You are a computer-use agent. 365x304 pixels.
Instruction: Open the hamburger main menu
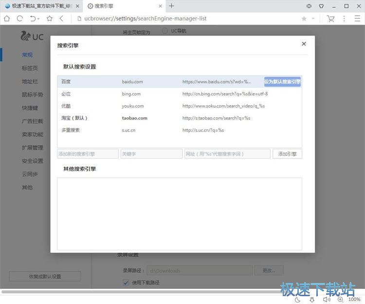(x=357, y=19)
